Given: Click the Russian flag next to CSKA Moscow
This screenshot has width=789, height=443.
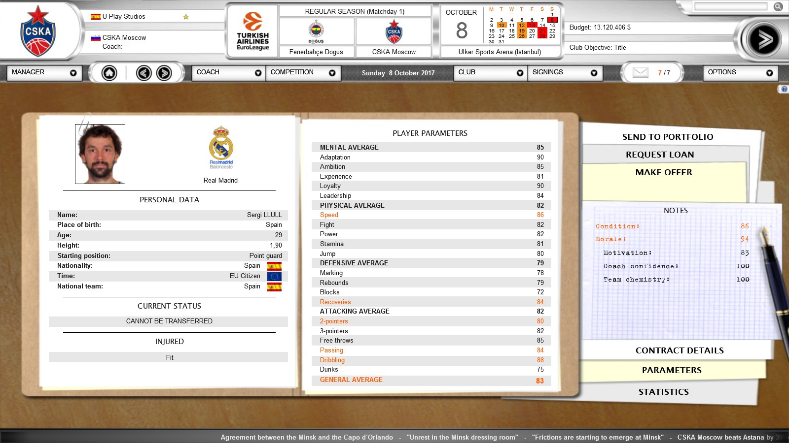Looking at the screenshot, I should point(95,38).
